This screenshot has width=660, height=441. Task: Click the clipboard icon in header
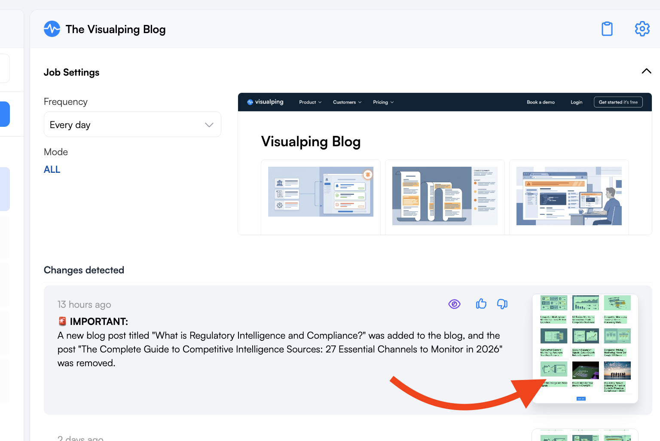607,29
